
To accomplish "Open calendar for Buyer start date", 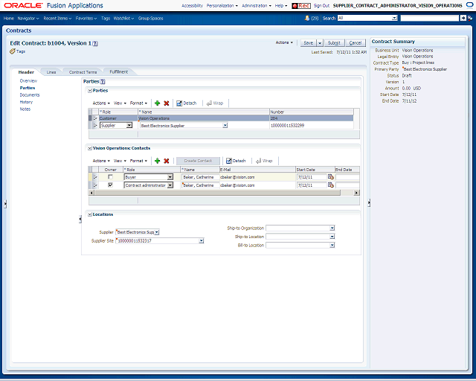I will click(x=330, y=177).
